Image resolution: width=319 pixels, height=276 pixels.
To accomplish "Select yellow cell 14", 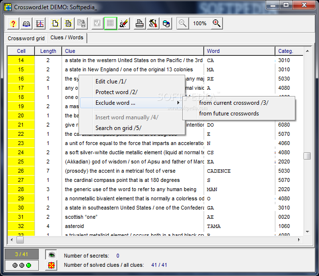I will point(21,60).
